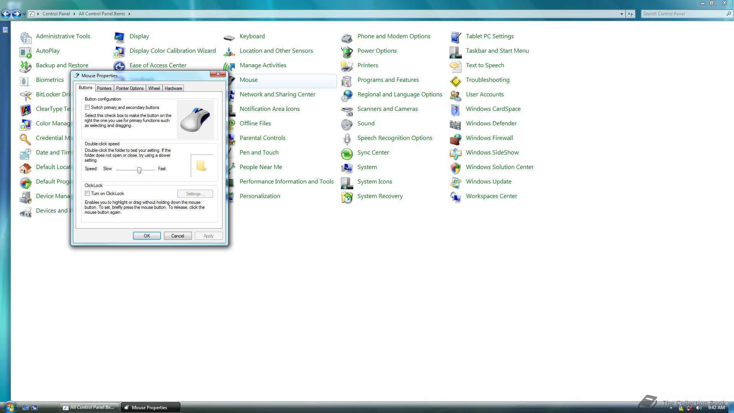Open the Tablet PC Settings icon
This screenshot has height=413, width=734.
click(x=456, y=37)
